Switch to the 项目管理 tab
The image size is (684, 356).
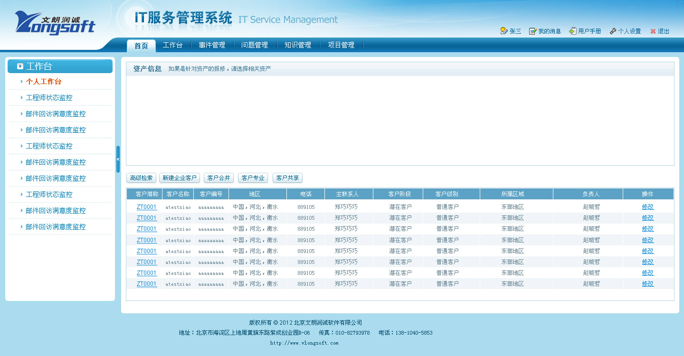tap(341, 45)
